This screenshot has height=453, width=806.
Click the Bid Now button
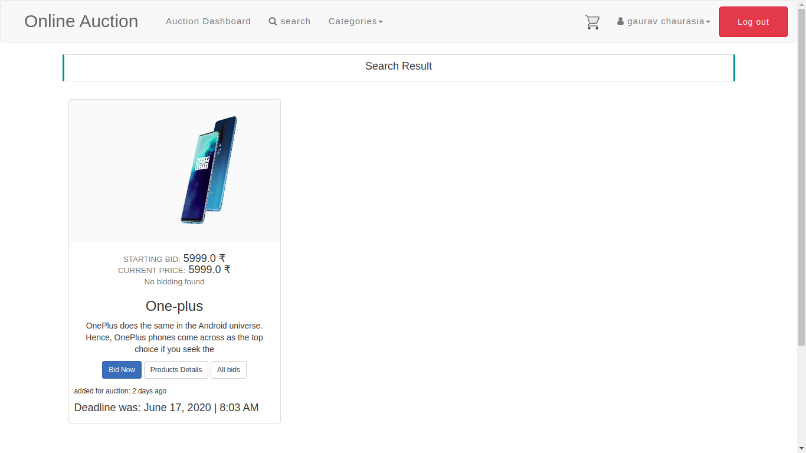122,370
